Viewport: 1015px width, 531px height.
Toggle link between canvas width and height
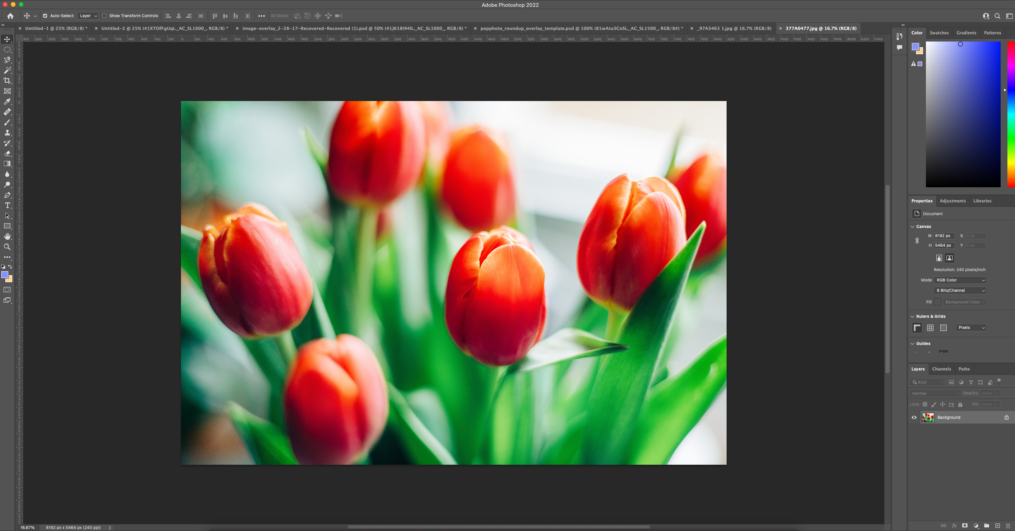(x=917, y=240)
